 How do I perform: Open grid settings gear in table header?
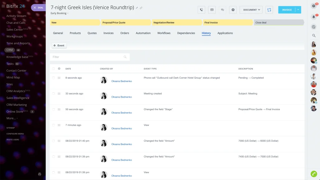pyautogui.click(x=59, y=69)
